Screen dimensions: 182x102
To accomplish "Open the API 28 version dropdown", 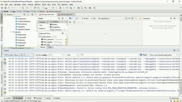I will [x=94, y=18].
